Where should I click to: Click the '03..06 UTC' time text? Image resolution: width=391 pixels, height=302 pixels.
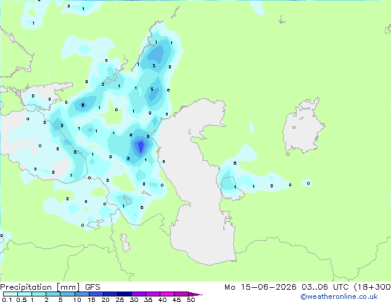click(325, 287)
